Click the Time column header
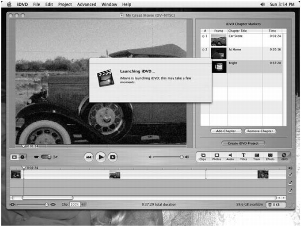This screenshot has width=301, height=226. (272, 31)
